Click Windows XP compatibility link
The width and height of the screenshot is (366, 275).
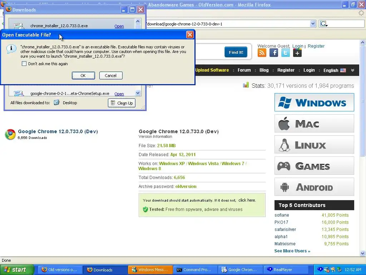(x=172, y=163)
